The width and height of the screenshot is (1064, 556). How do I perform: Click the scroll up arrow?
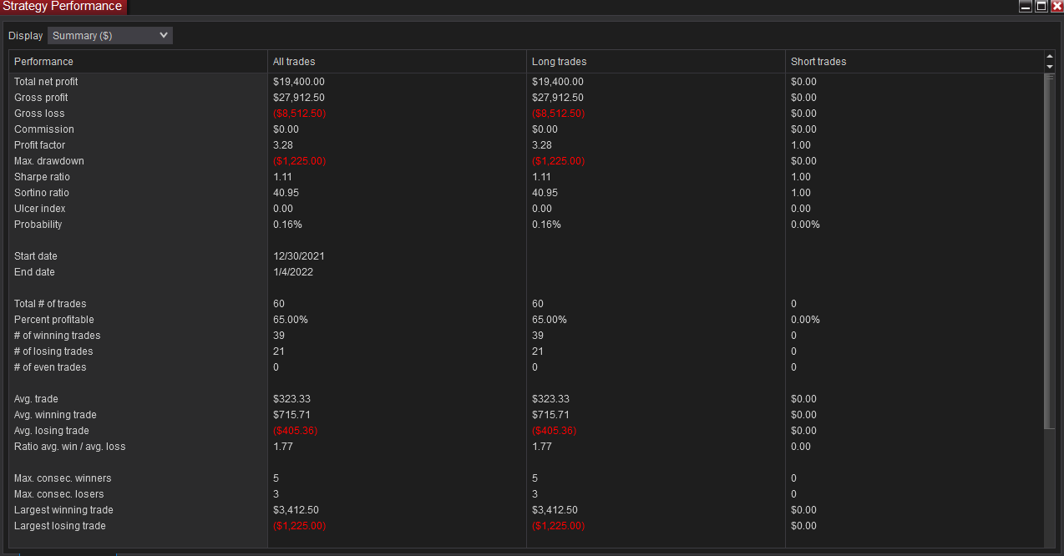pyautogui.click(x=1050, y=57)
